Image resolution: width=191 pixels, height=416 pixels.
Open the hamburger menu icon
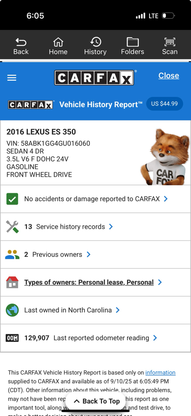[12, 78]
